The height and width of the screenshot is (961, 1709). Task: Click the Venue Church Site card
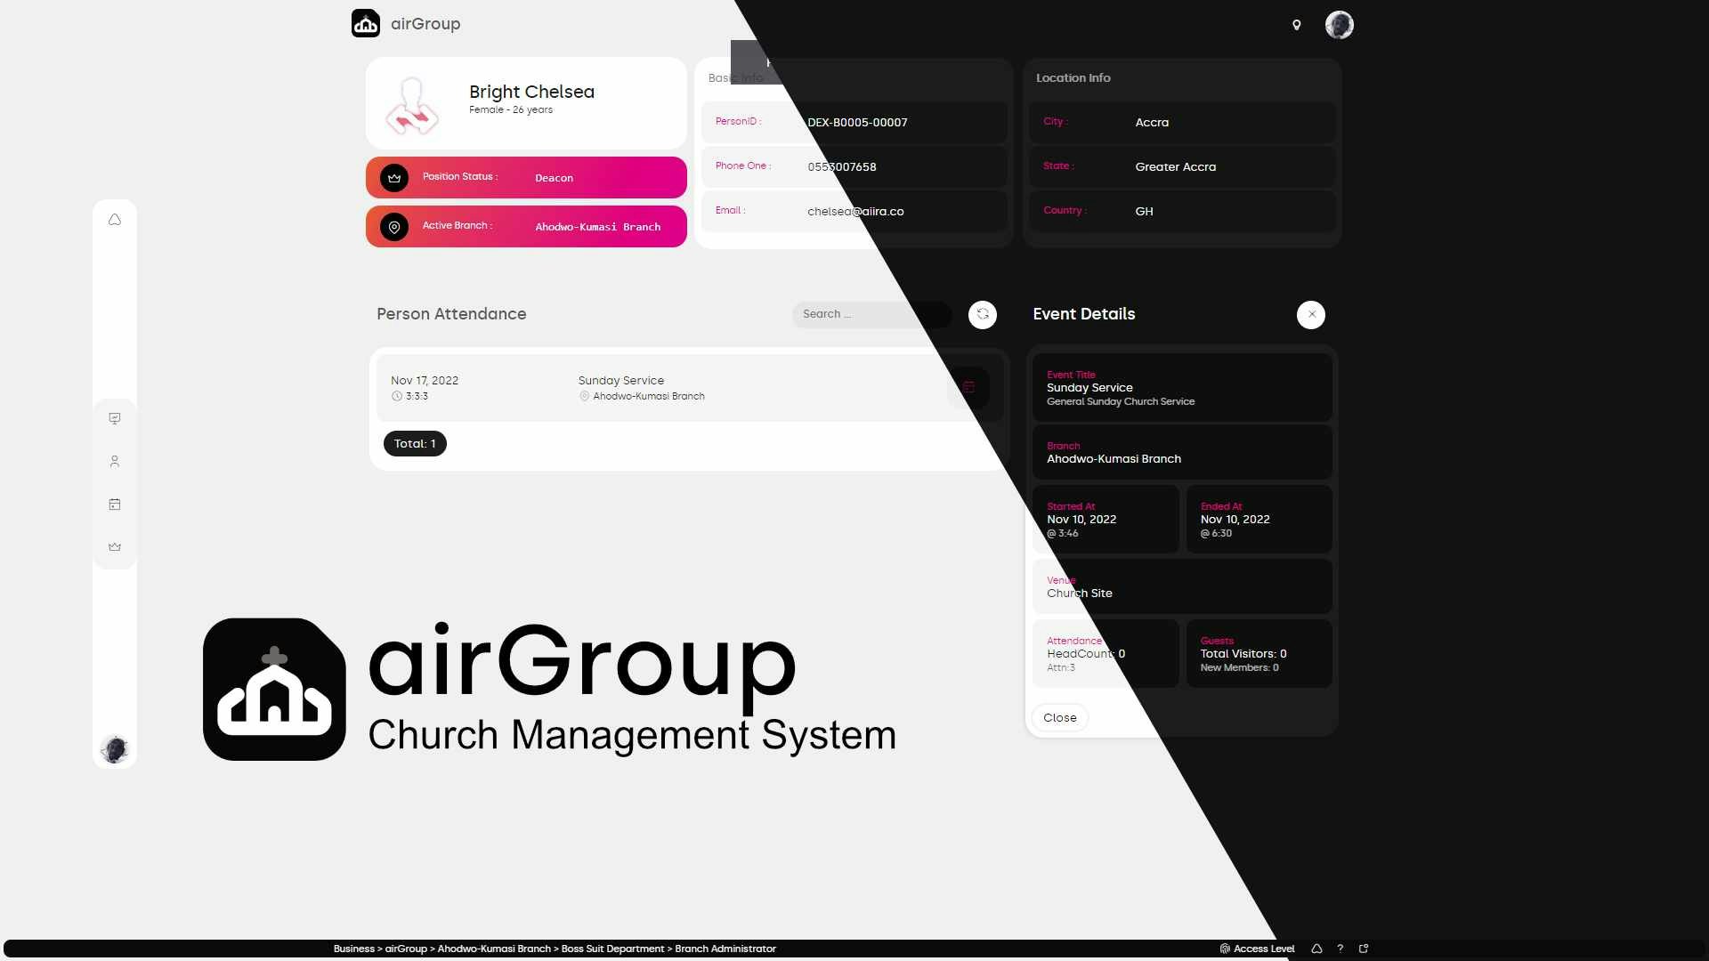(1182, 586)
